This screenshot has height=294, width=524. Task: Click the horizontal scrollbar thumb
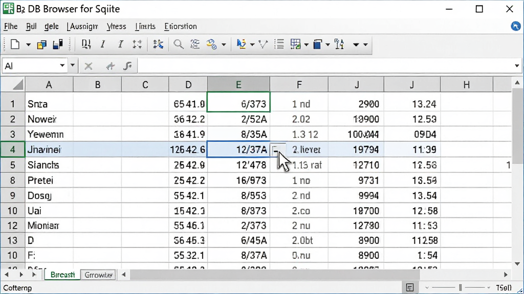click(275, 275)
